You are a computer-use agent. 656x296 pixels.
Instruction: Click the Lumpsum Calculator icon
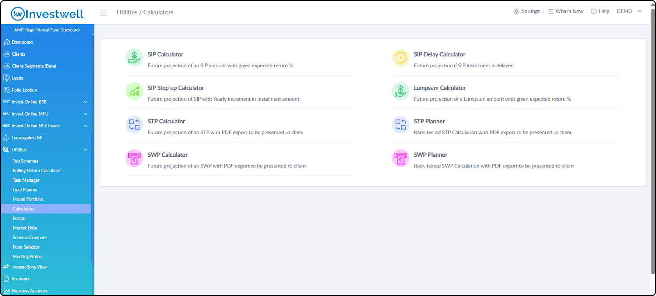400,91
